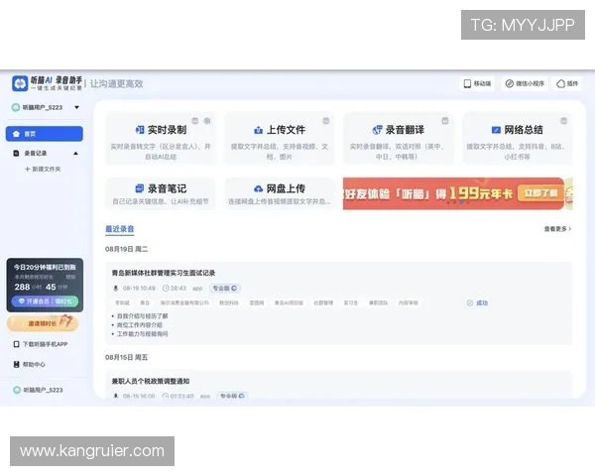Go to the 首页 home tab

(45, 134)
